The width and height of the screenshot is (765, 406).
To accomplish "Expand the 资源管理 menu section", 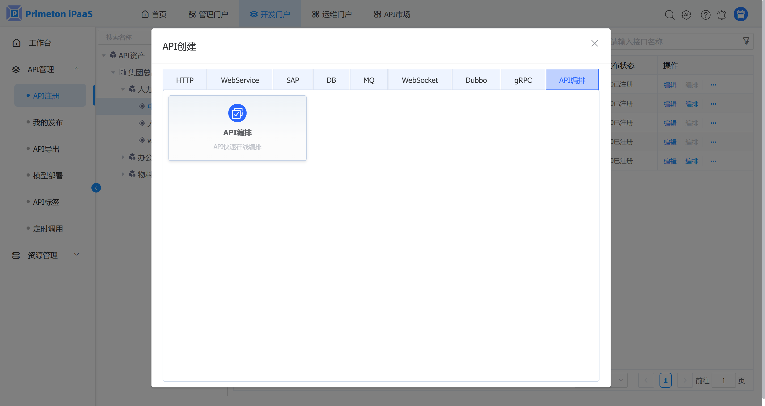I will coord(76,254).
